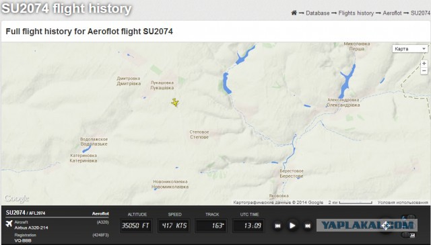Click the 163° track readout

coord(211,226)
